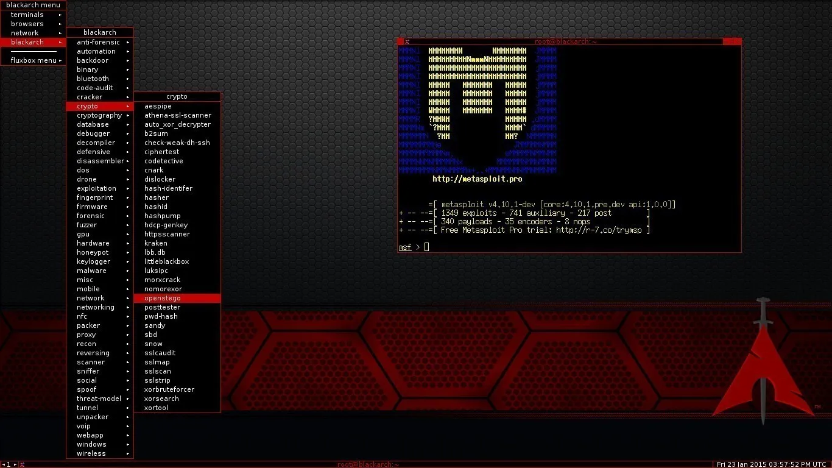Image resolution: width=832 pixels, height=468 pixels.
Task: Select kraken in the crypto menu
Action: click(x=155, y=243)
